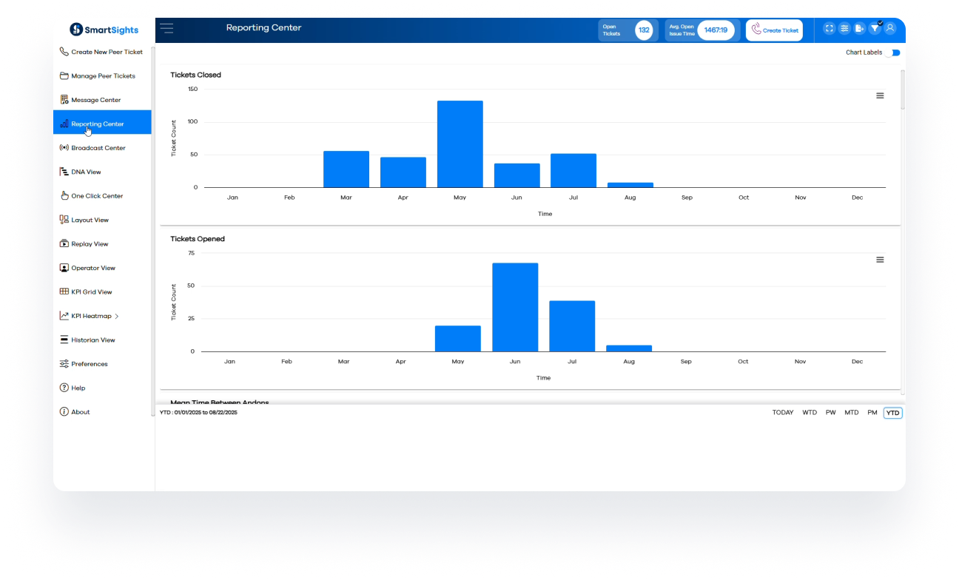Image resolution: width=959 pixels, height=580 pixels.
Task: Click the SmartSights logo
Action: point(104,30)
